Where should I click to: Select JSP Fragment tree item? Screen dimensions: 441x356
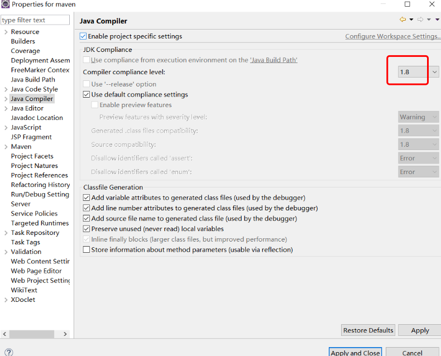pos(31,137)
